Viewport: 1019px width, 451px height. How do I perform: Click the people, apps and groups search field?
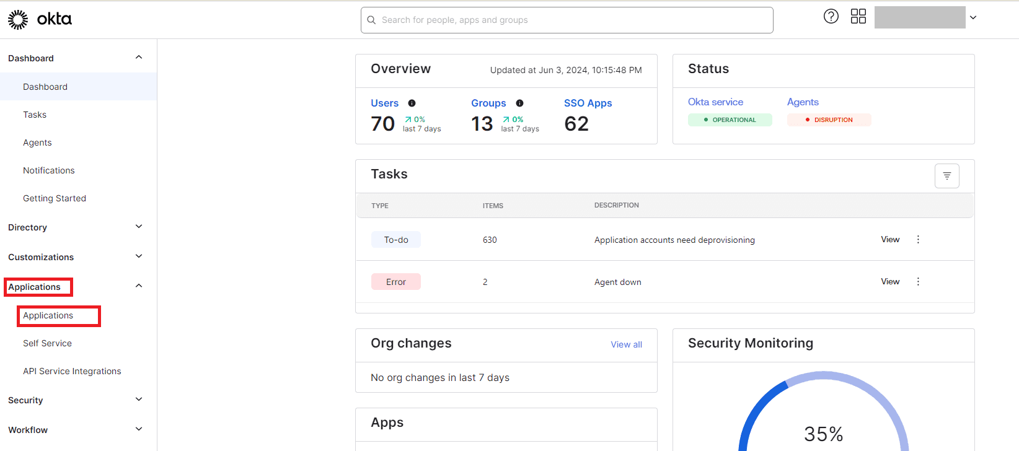click(x=567, y=20)
